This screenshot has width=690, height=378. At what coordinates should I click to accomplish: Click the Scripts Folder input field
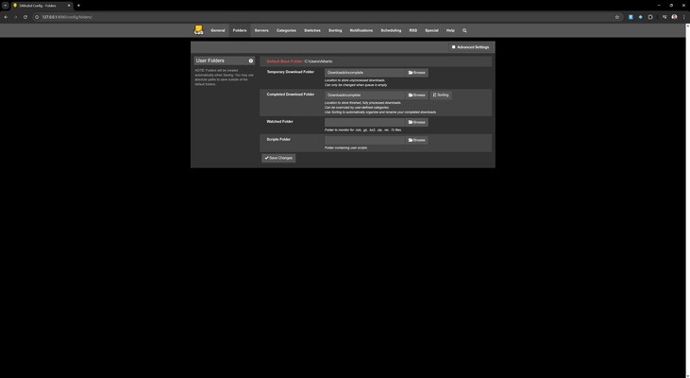pos(364,140)
